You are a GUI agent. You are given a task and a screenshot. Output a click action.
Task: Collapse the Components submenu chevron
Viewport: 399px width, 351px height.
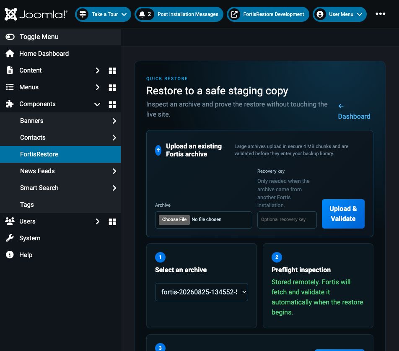click(x=97, y=104)
